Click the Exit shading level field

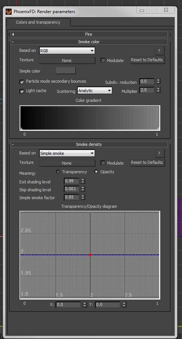point(71,181)
